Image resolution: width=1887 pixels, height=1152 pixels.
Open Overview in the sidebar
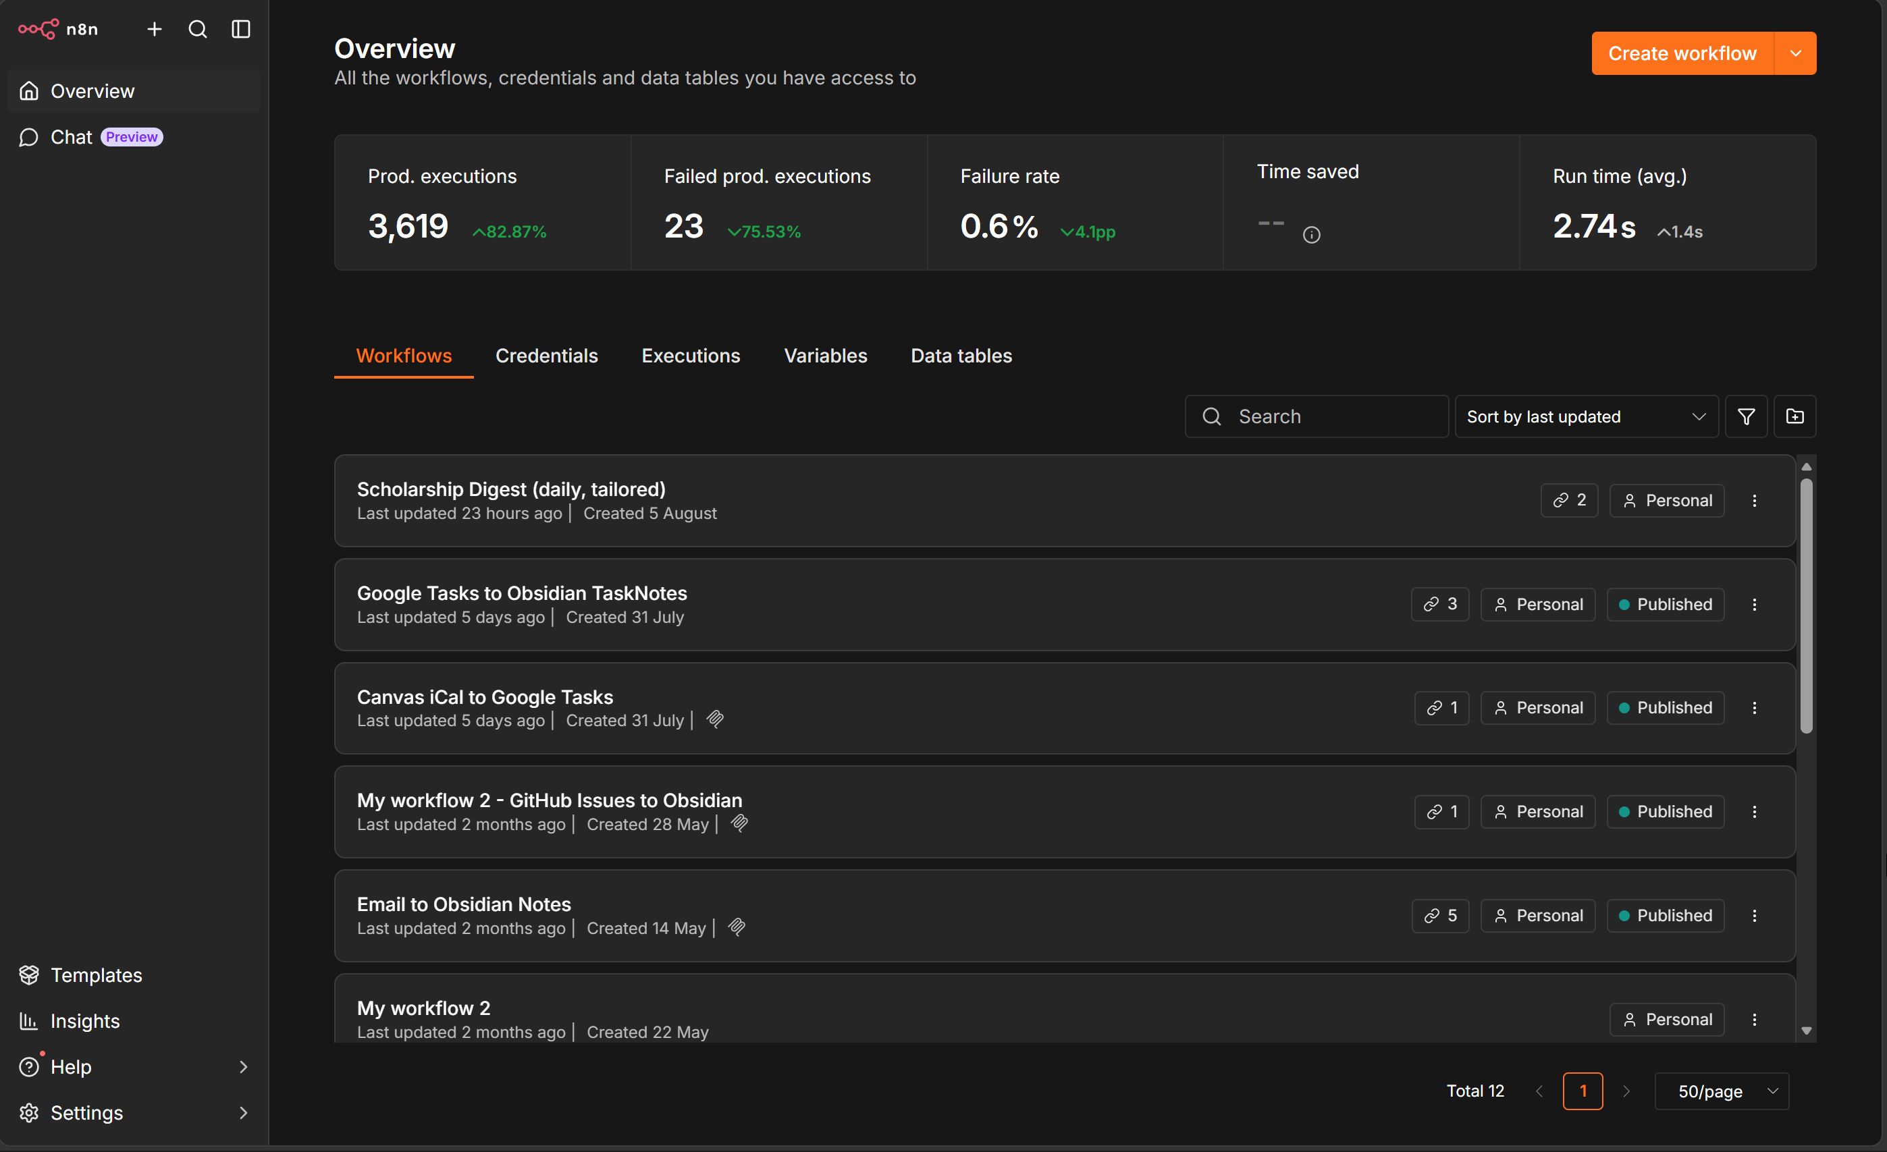pos(134,91)
